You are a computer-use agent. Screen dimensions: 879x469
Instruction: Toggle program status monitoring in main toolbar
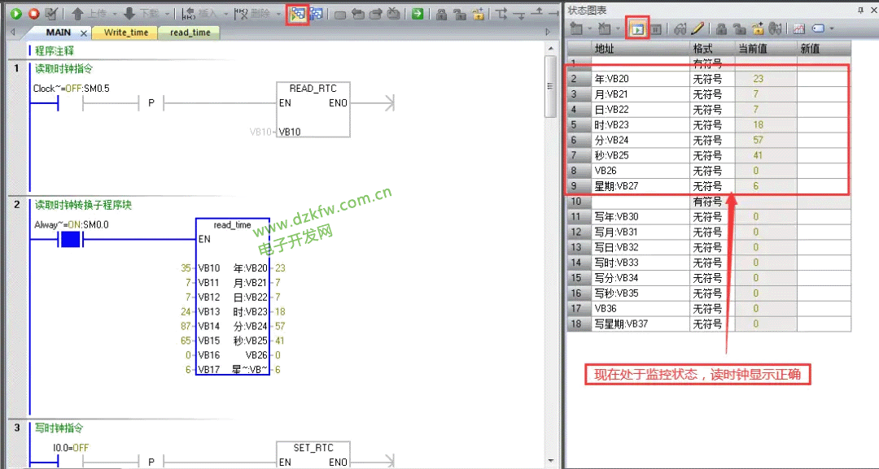298,14
